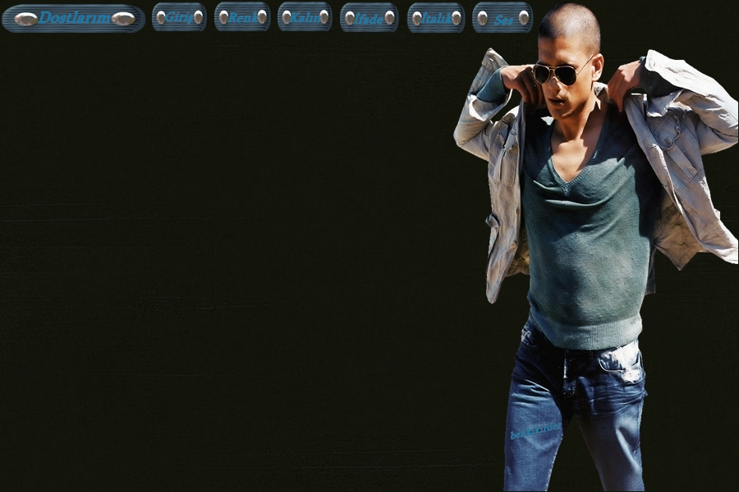Open the Dostlarım friends list
Image resolution: width=739 pixels, height=492 pixels.
click(x=74, y=17)
